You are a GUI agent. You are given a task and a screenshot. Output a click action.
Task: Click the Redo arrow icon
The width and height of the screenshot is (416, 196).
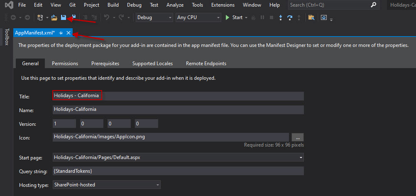[121, 17]
